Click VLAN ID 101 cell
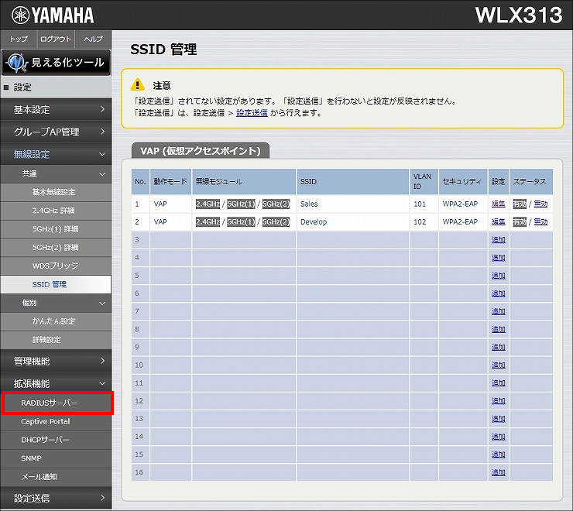The image size is (573, 511). pyautogui.click(x=424, y=204)
